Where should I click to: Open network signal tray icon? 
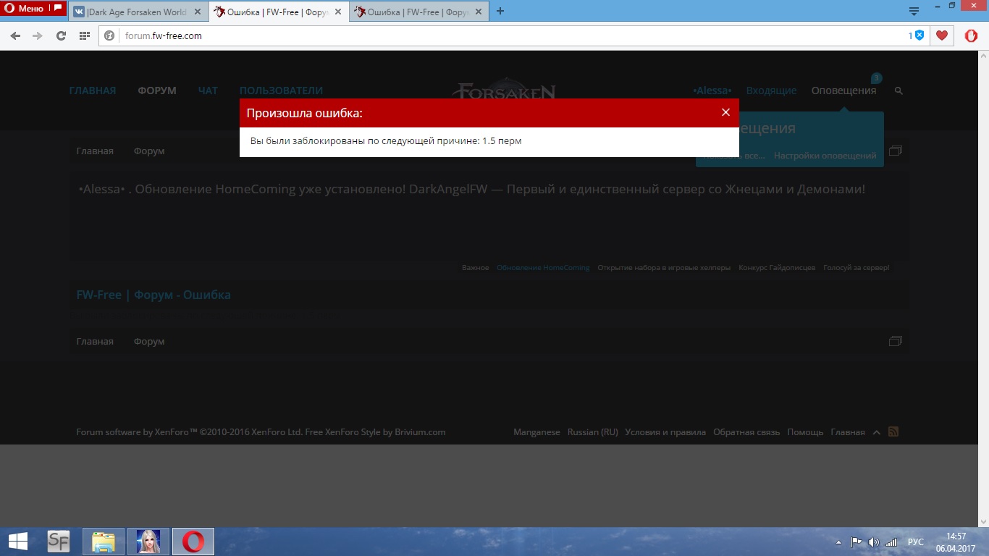point(891,542)
